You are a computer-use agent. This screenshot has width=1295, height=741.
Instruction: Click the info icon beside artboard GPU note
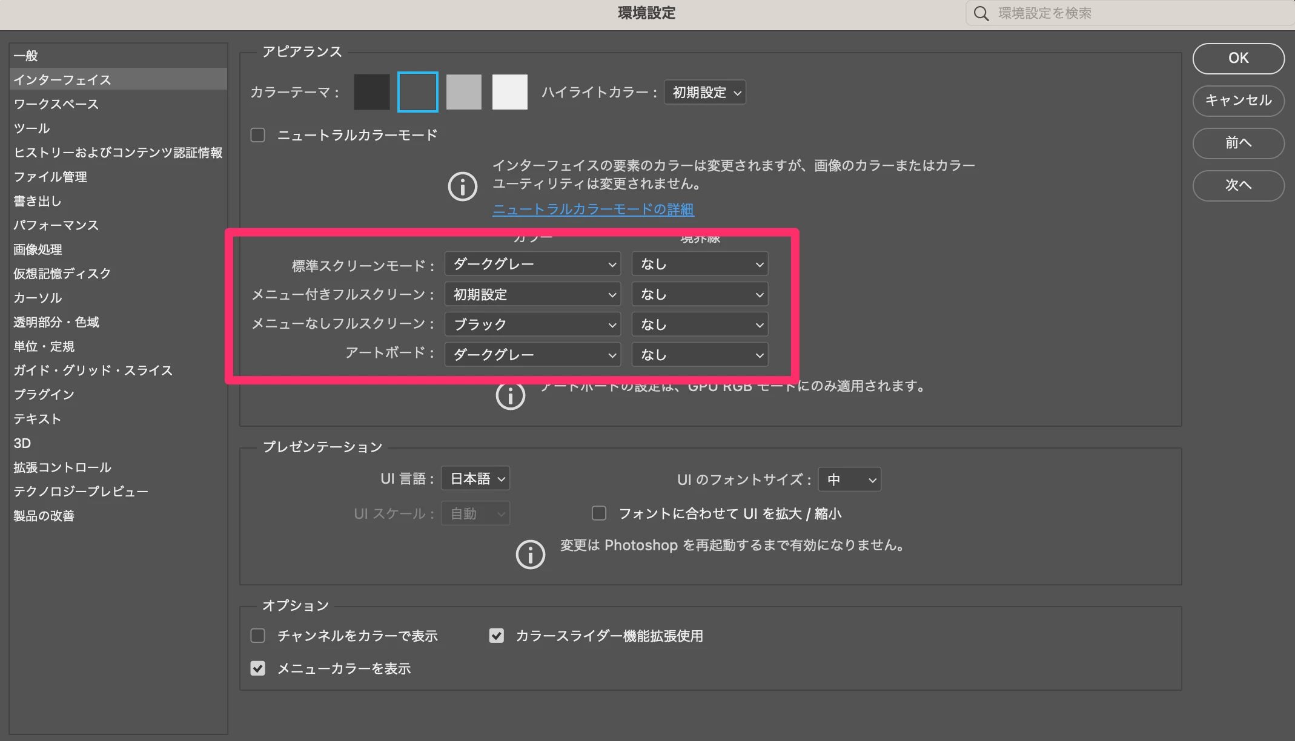[510, 396]
